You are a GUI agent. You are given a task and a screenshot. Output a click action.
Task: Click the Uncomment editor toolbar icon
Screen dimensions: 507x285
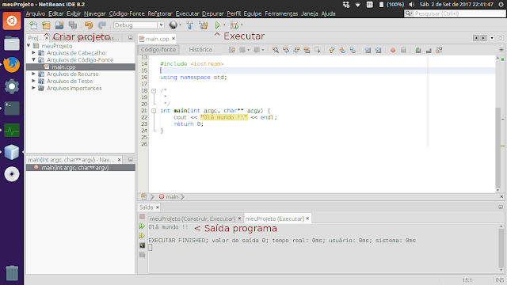point(429,50)
